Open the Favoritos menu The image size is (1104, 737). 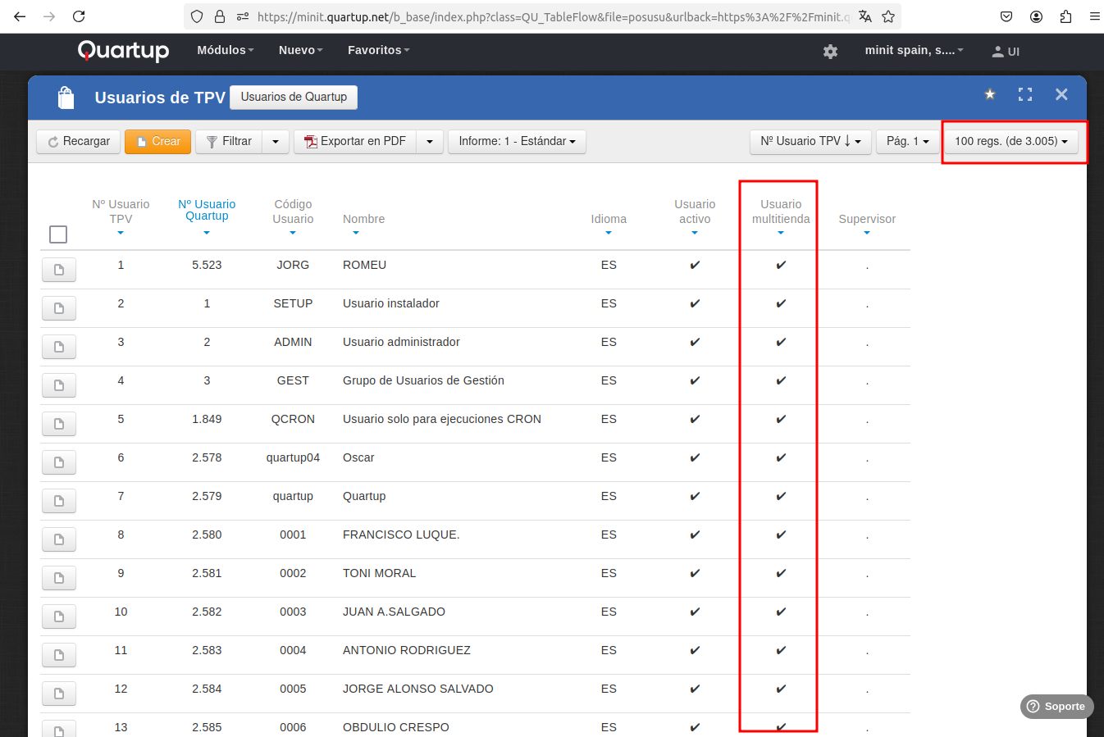coord(378,50)
